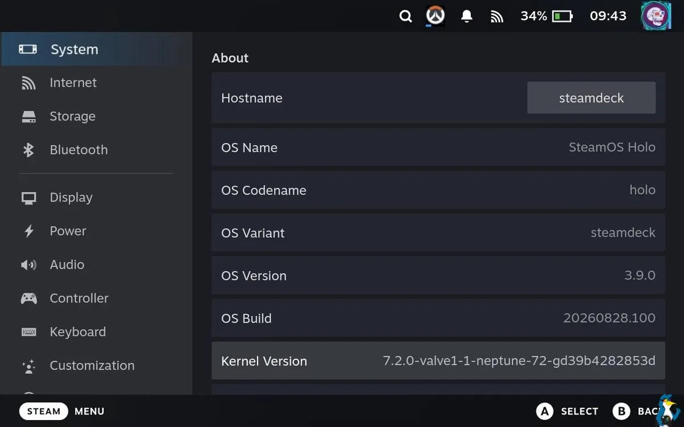Click the 34% battery percentage
The image size is (684, 427).
tap(534, 16)
